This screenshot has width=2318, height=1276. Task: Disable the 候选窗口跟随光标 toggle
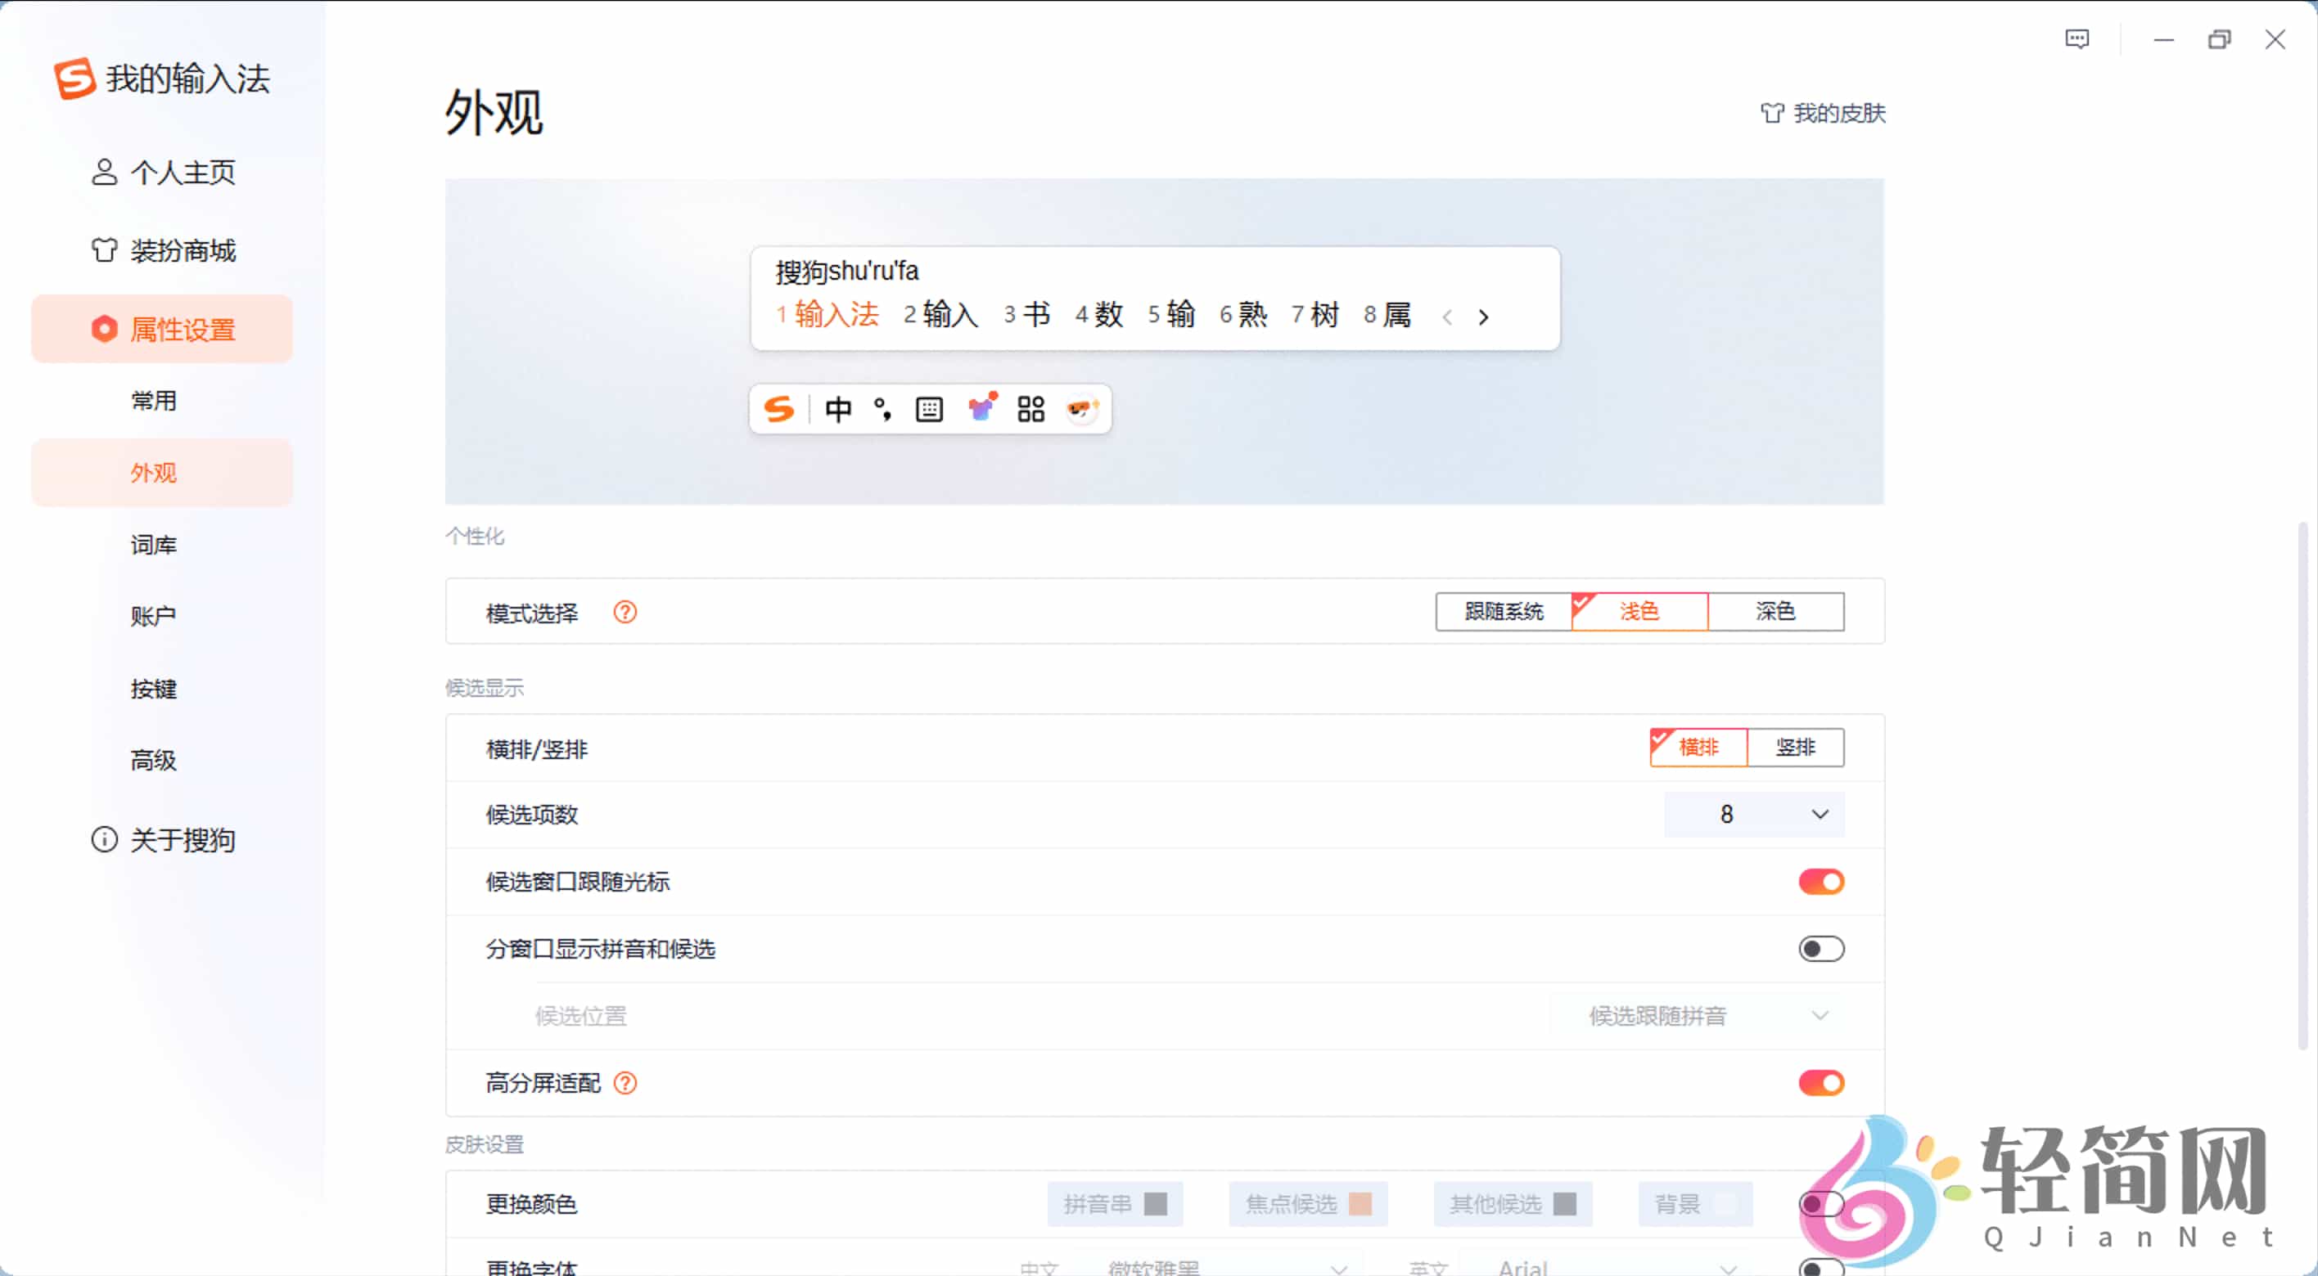click(x=1821, y=882)
